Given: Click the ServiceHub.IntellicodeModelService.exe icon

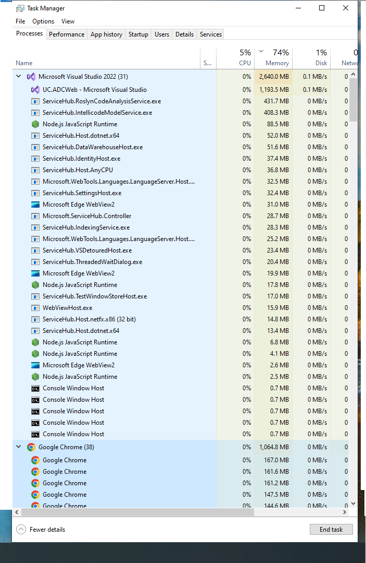Looking at the screenshot, I should (x=35, y=113).
